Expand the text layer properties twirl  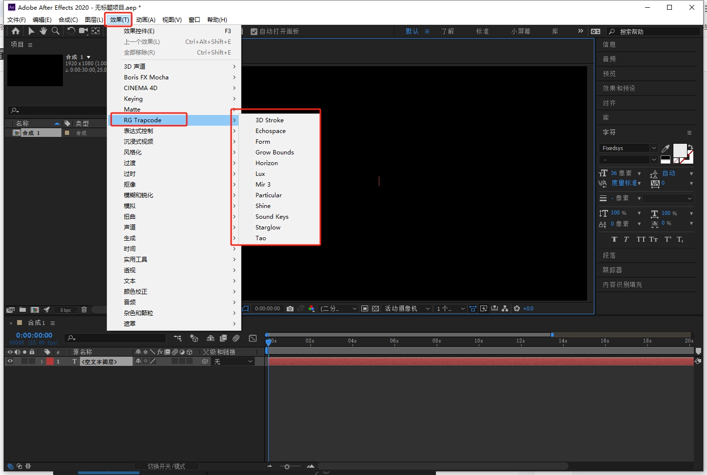click(41, 361)
